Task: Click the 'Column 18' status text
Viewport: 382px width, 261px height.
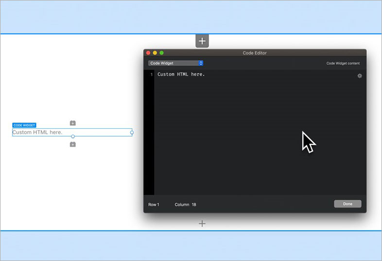Action: tap(185, 205)
